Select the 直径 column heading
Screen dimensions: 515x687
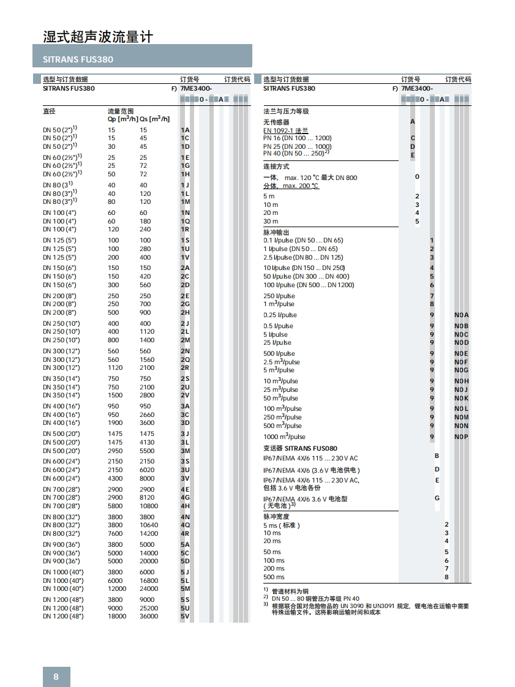pyautogui.click(x=49, y=111)
